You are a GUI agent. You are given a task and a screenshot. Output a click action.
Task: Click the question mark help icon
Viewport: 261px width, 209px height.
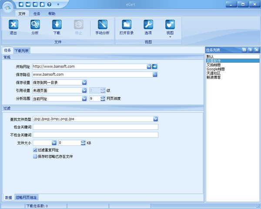(x=49, y=4)
